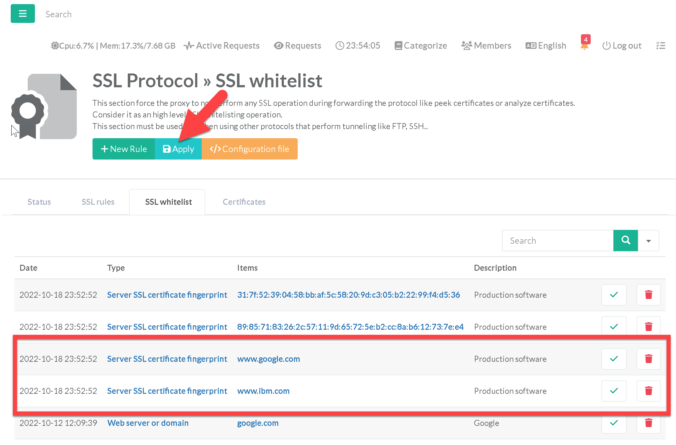The width and height of the screenshot is (676, 445).
Task: Open the task list icon at top right
Action: tap(661, 46)
